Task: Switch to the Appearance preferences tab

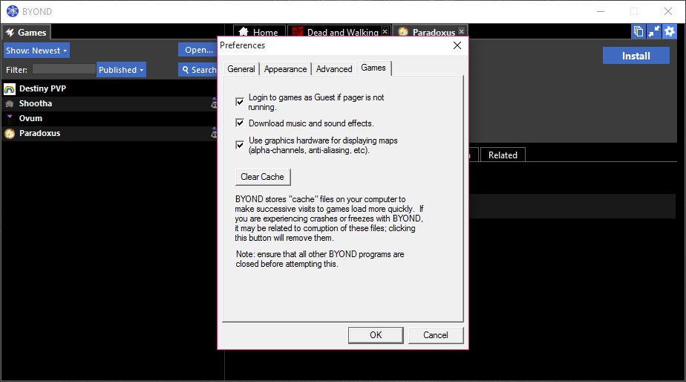Action: [x=285, y=69]
